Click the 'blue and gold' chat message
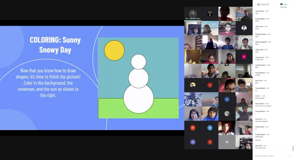The width and height of the screenshot is (294, 160). [x=259, y=98]
